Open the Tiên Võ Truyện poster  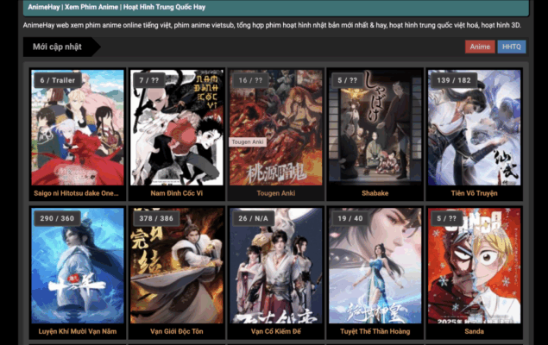[x=474, y=129]
